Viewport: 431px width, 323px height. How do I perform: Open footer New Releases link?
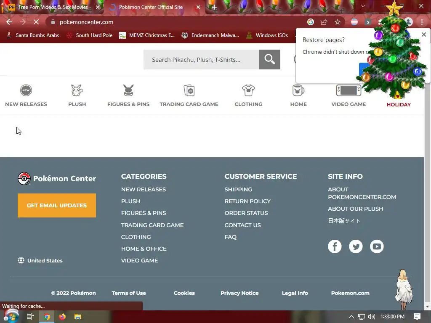click(x=144, y=190)
